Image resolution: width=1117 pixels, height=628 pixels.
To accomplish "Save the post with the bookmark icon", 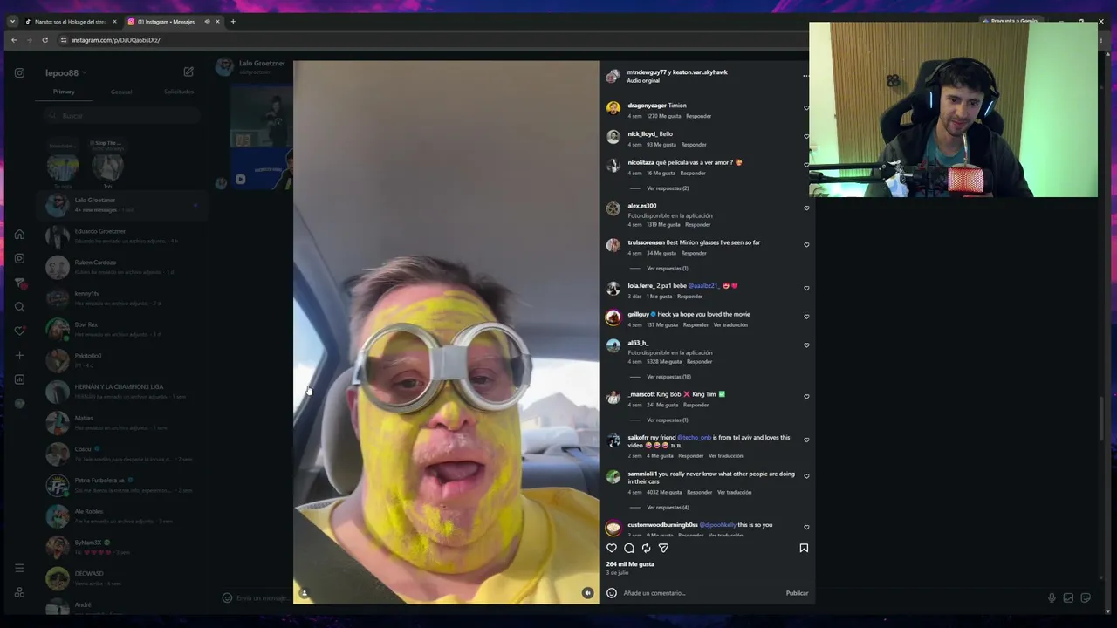I will tap(804, 548).
